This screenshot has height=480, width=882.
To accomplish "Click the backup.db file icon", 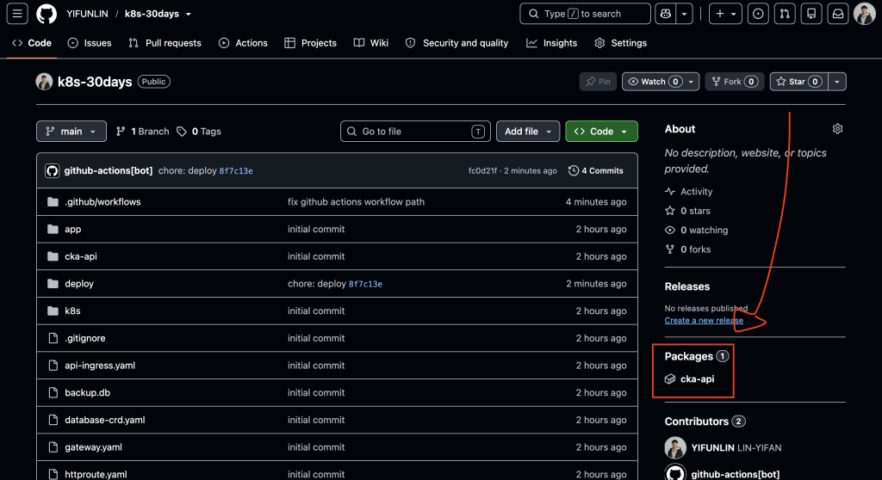I will [x=53, y=392].
